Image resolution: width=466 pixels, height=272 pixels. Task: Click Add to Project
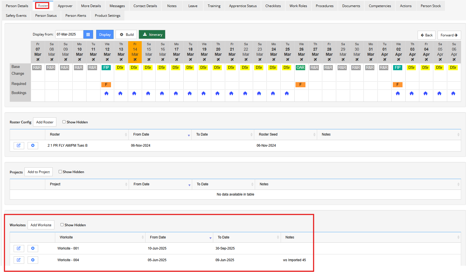[x=39, y=172]
